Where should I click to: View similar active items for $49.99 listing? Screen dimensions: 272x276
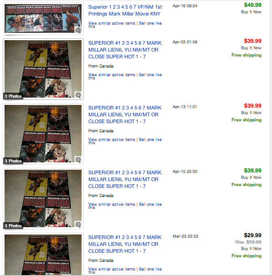(x=112, y=23)
